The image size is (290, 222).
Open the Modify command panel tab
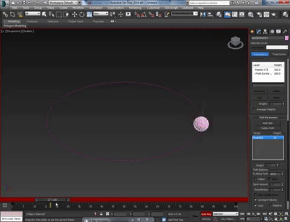pos(259,31)
